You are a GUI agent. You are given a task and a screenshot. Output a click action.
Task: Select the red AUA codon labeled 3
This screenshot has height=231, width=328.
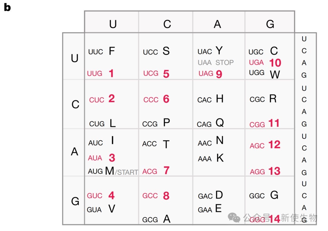coord(102,158)
